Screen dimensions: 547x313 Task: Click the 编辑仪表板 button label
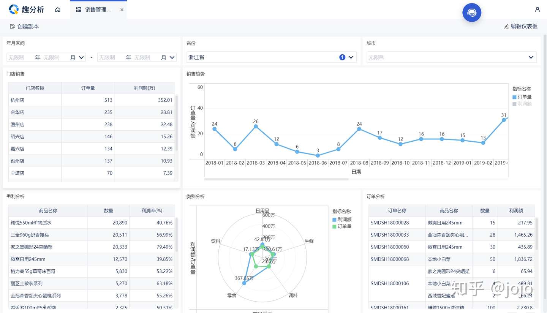point(524,27)
